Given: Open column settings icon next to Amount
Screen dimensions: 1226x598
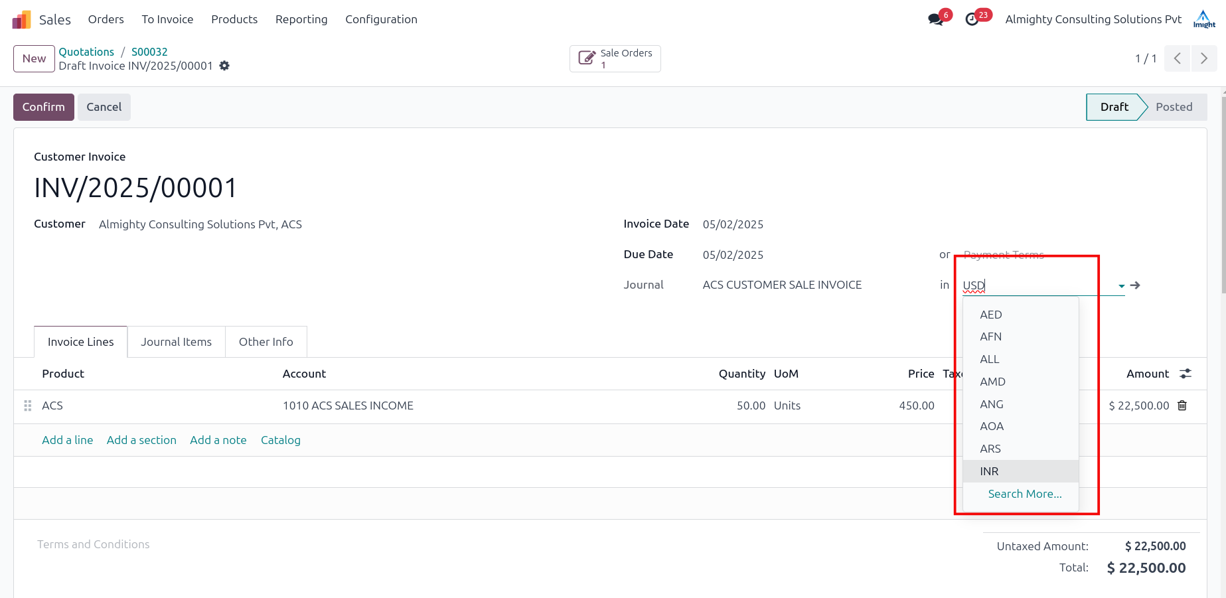Looking at the screenshot, I should [1186, 374].
